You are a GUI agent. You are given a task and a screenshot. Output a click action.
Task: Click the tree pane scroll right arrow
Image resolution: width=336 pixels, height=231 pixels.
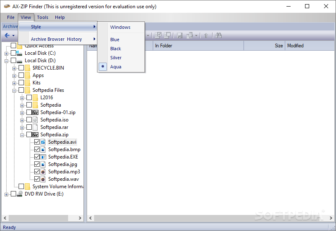pyautogui.click(x=80, y=218)
